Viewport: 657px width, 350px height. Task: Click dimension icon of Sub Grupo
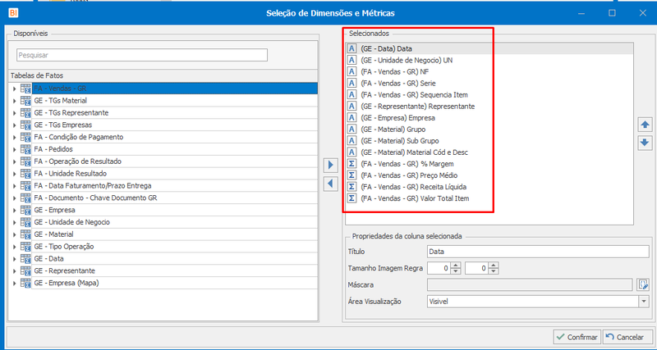(x=352, y=140)
